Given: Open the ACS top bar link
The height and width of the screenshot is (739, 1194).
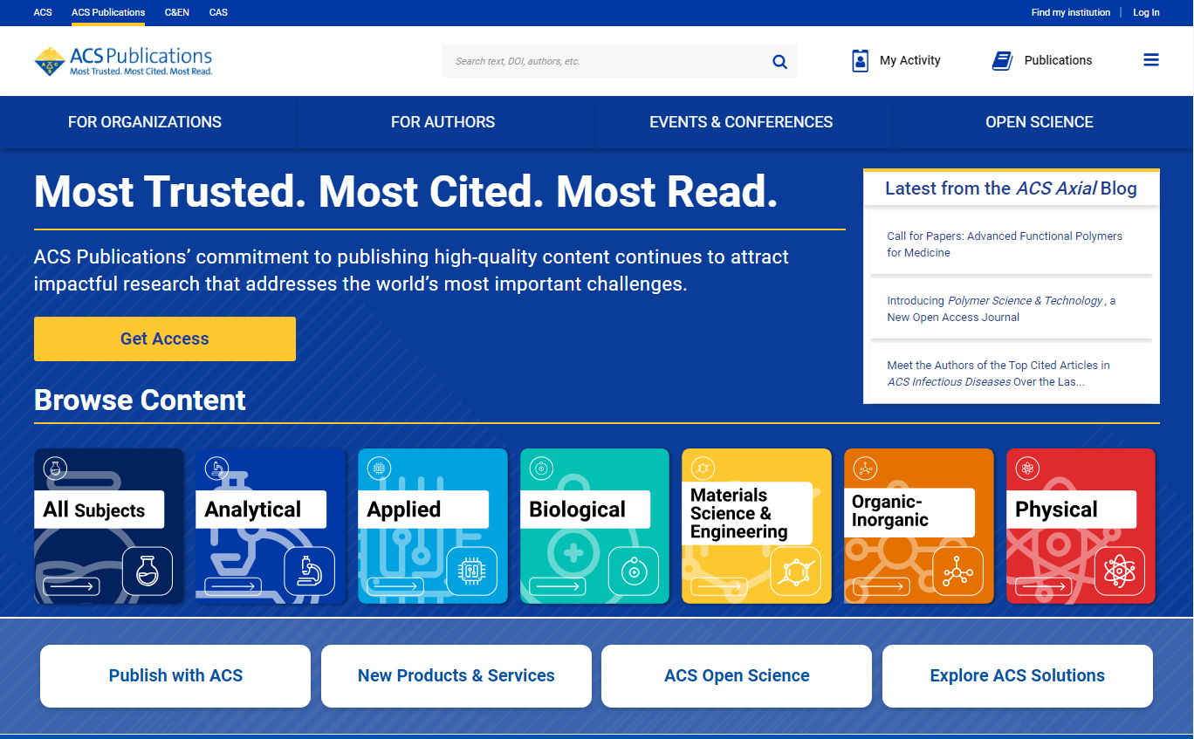Looking at the screenshot, I should [43, 12].
